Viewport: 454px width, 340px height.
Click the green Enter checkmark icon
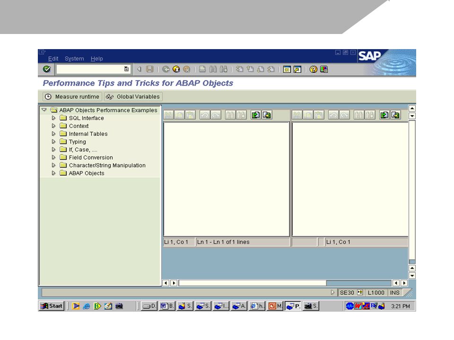pos(47,69)
